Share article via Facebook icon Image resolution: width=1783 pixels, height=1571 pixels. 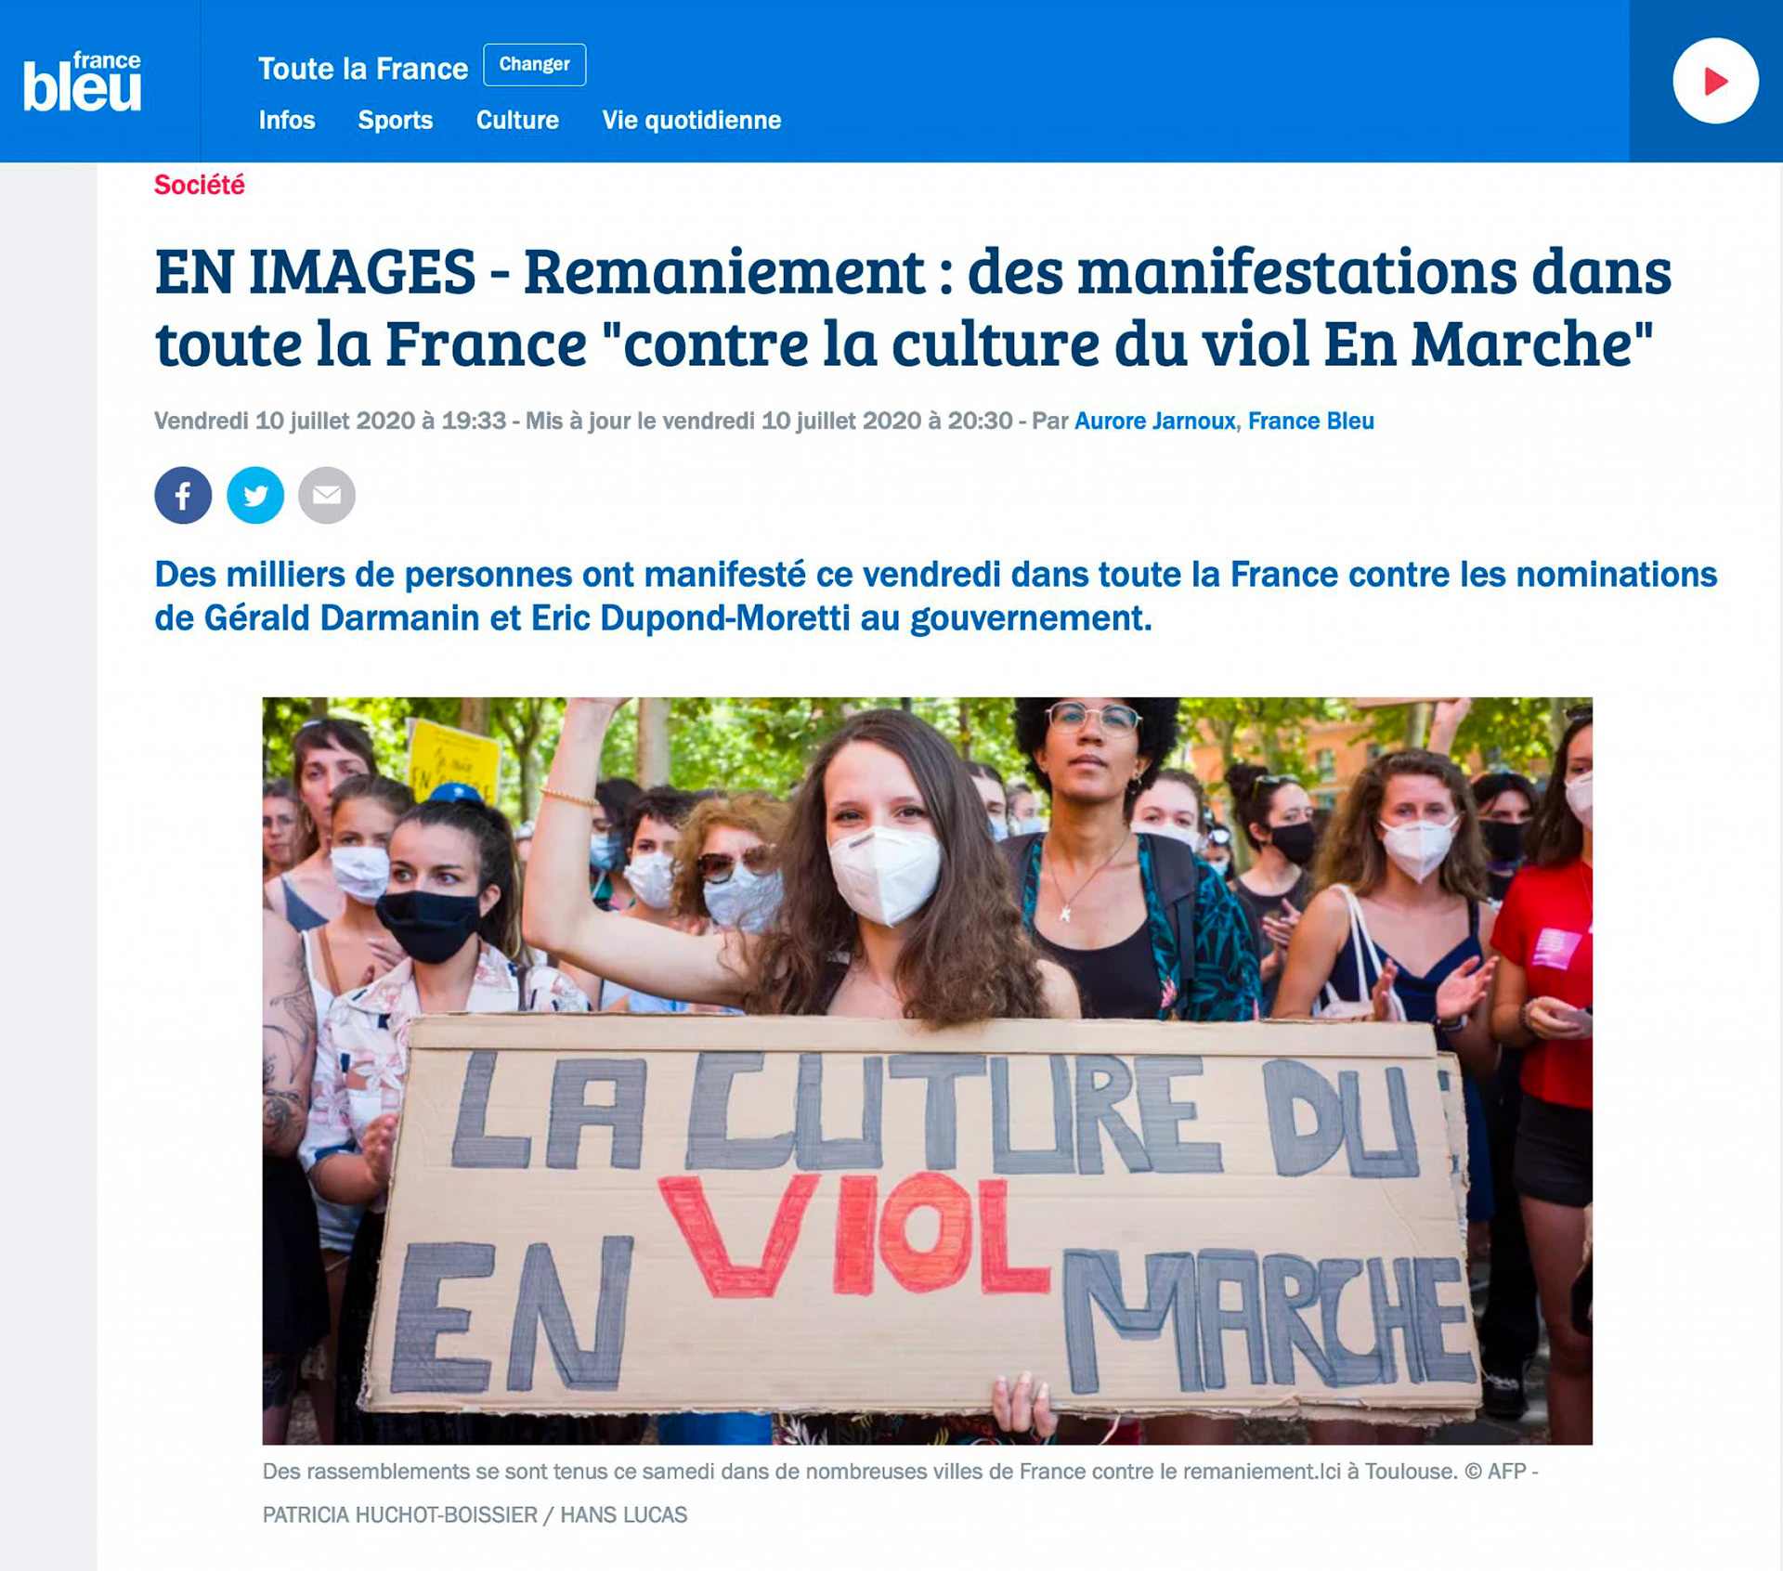click(x=183, y=495)
